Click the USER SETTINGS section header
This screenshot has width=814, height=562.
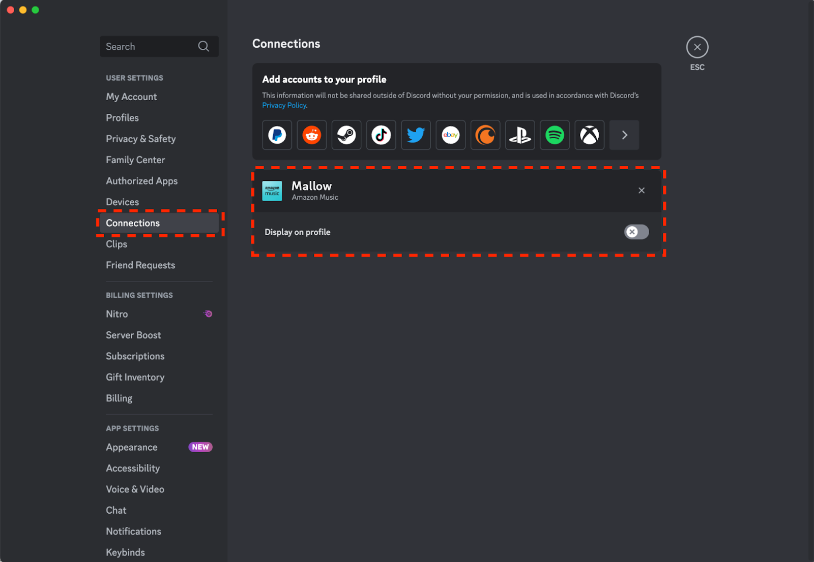click(134, 78)
